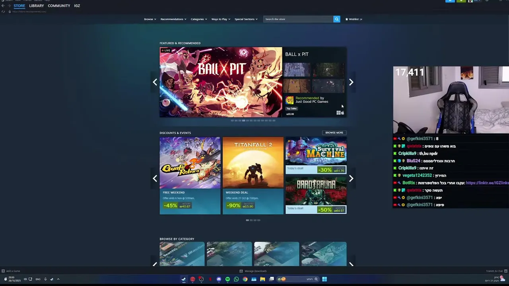The width and height of the screenshot is (509, 286).
Task: Click the Windows Start button
Action: click(324, 279)
